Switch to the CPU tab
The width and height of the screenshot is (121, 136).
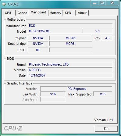coord(8,13)
